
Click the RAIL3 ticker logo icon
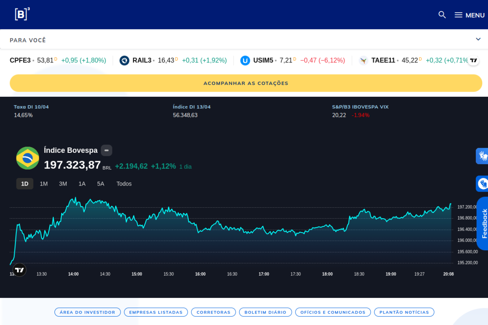[124, 61]
